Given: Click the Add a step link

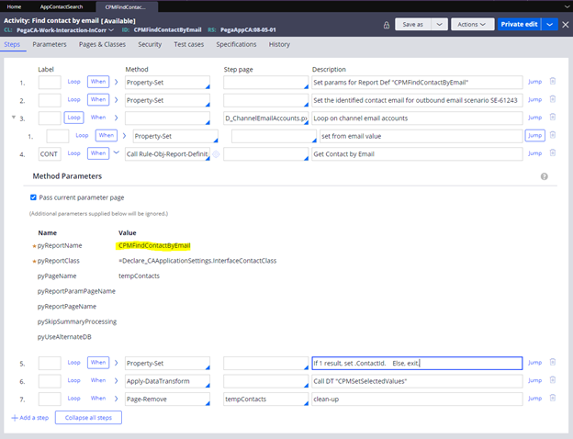Looking at the screenshot, I should click(x=29, y=418).
